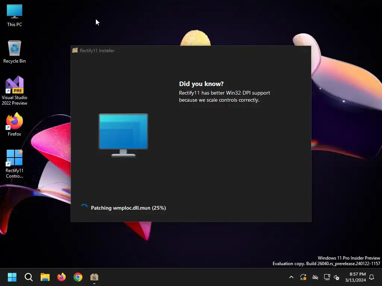The image size is (382, 286).
Task: Open Google Chrome from the taskbar
Action: pyautogui.click(x=78, y=277)
